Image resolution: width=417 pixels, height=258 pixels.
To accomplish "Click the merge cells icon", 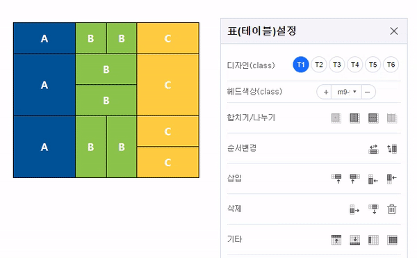I will [336, 118].
